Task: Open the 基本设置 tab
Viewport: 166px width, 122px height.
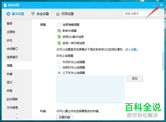Action: pyautogui.click(x=15, y=14)
